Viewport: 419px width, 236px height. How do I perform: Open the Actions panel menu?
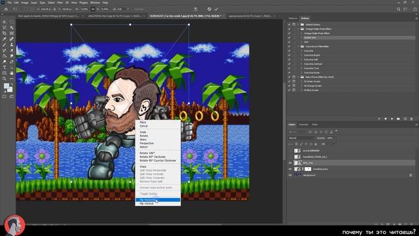point(416,18)
